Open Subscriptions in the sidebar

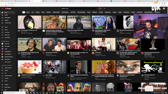coord(7,18)
